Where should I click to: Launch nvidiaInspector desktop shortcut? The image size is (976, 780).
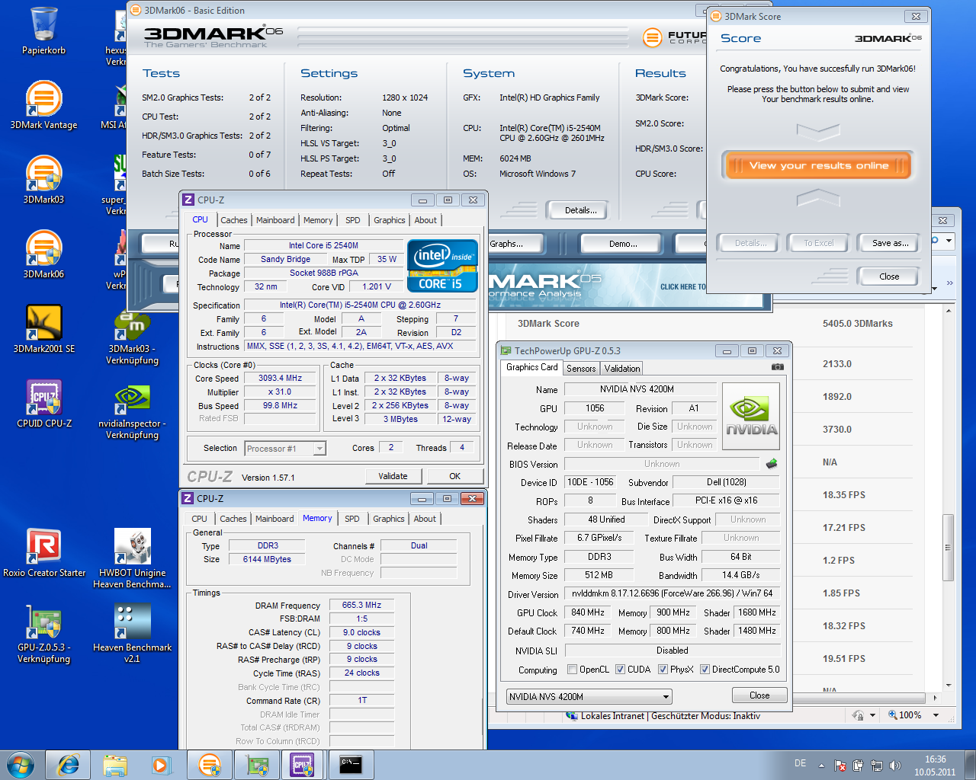click(x=132, y=411)
